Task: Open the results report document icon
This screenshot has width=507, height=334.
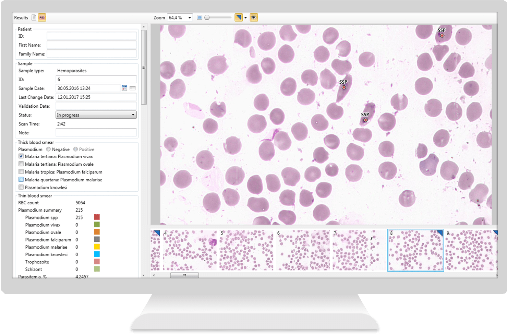Action: (34, 17)
